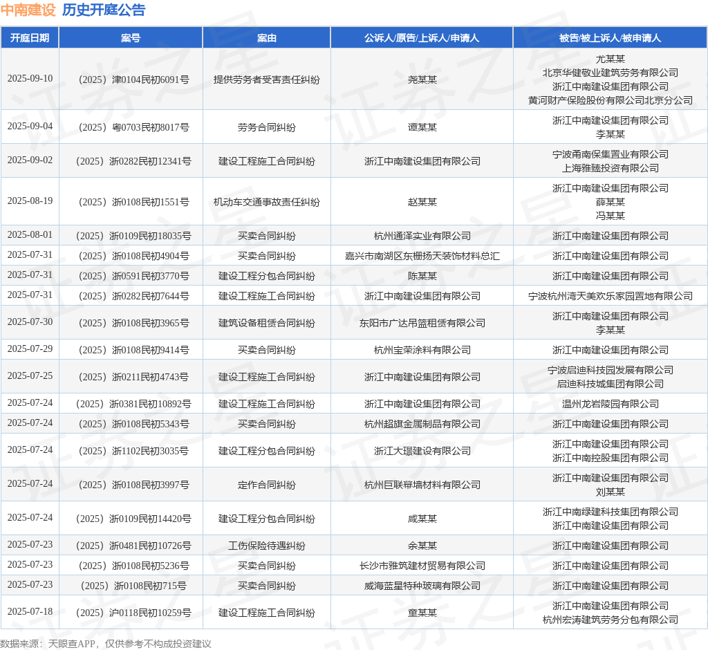Click the 中南建设 title text

coord(28,10)
